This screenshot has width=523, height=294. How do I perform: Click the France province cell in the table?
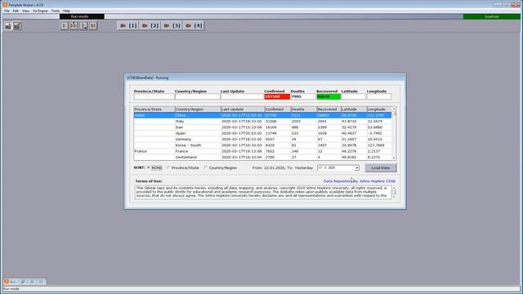point(154,151)
